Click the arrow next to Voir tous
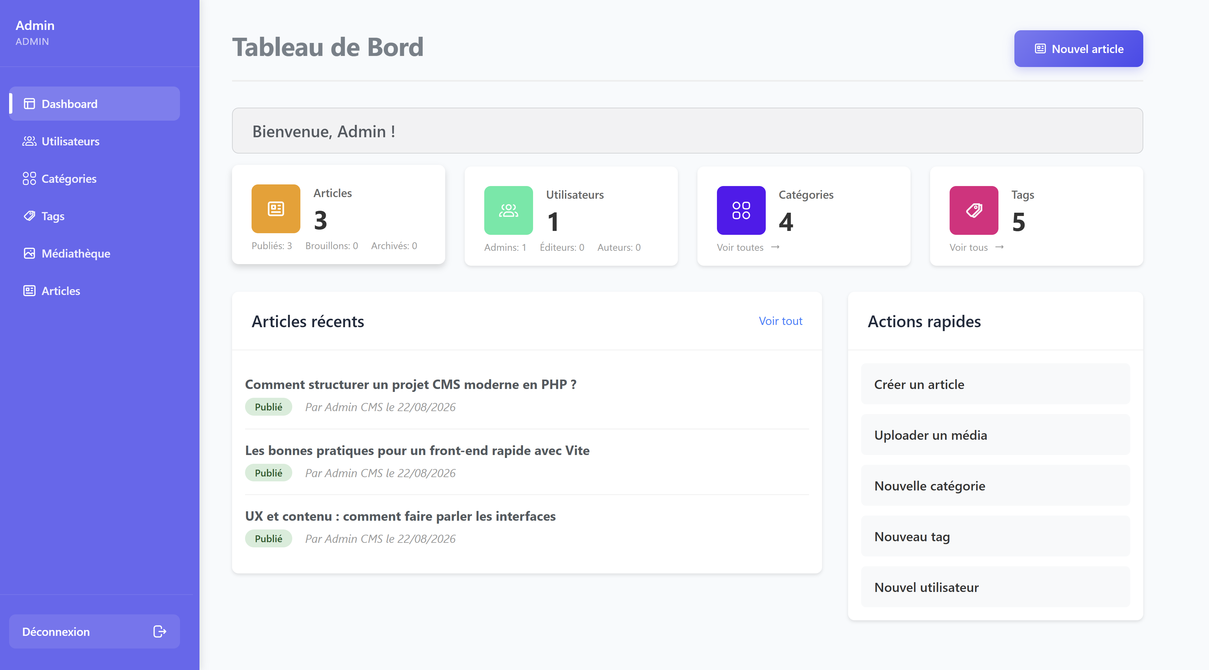The height and width of the screenshot is (670, 1209). tap(1000, 247)
